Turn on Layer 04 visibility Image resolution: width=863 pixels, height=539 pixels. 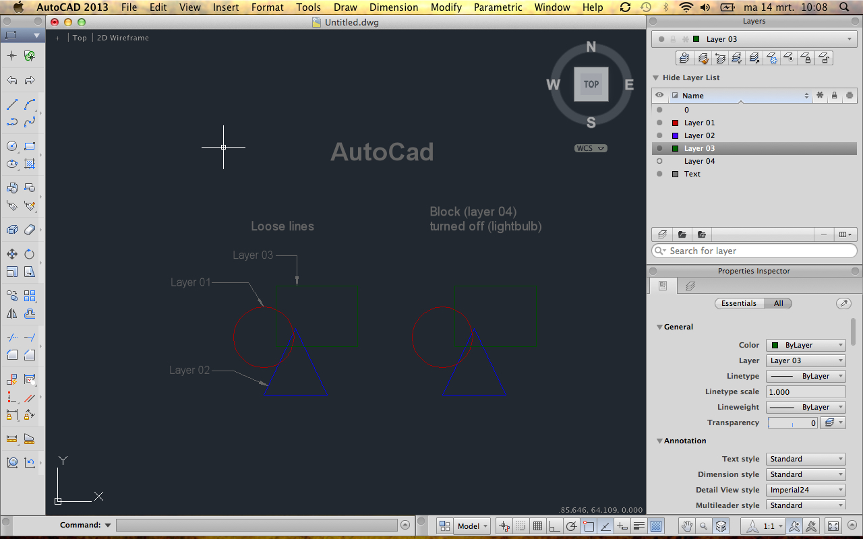click(x=659, y=161)
